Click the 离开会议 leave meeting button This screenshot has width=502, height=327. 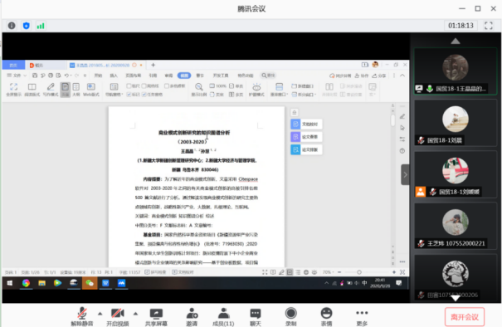[x=464, y=317]
